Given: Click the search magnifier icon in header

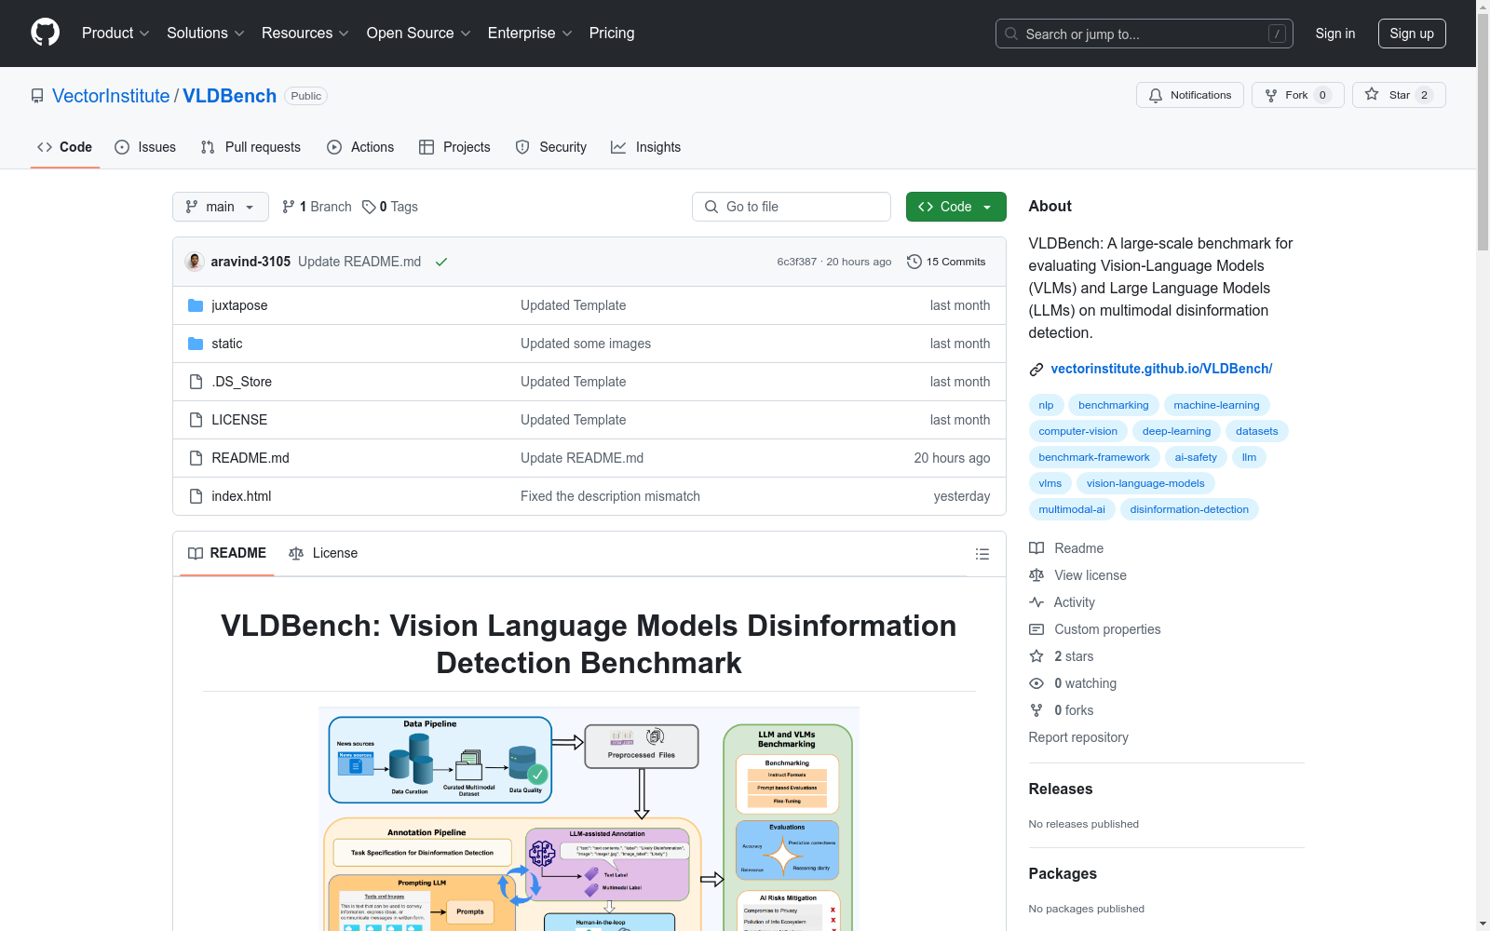Looking at the screenshot, I should tap(1011, 34).
